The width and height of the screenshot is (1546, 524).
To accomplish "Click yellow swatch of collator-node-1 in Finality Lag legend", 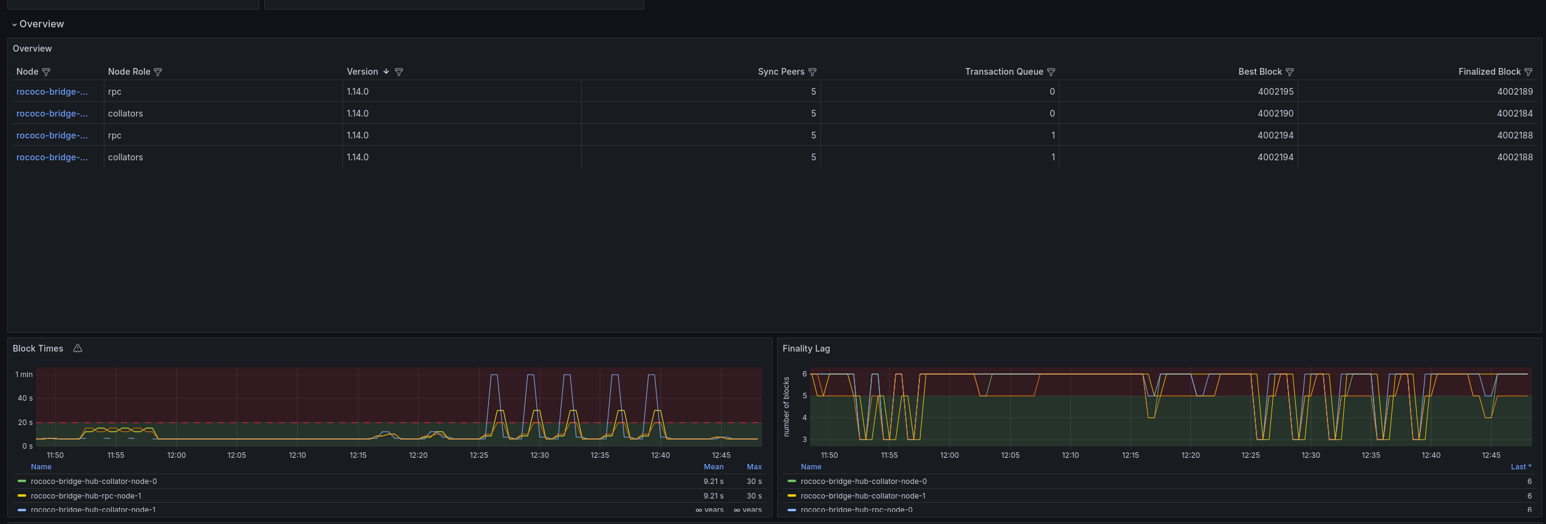I will pos(792,496).
